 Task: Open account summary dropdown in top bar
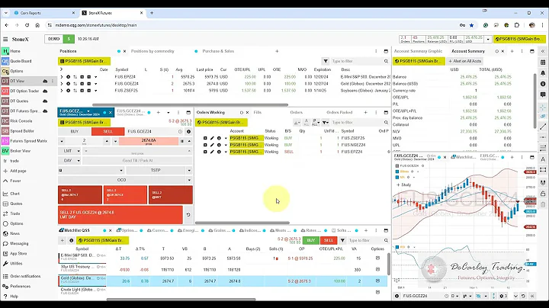(x=488, y=39)
